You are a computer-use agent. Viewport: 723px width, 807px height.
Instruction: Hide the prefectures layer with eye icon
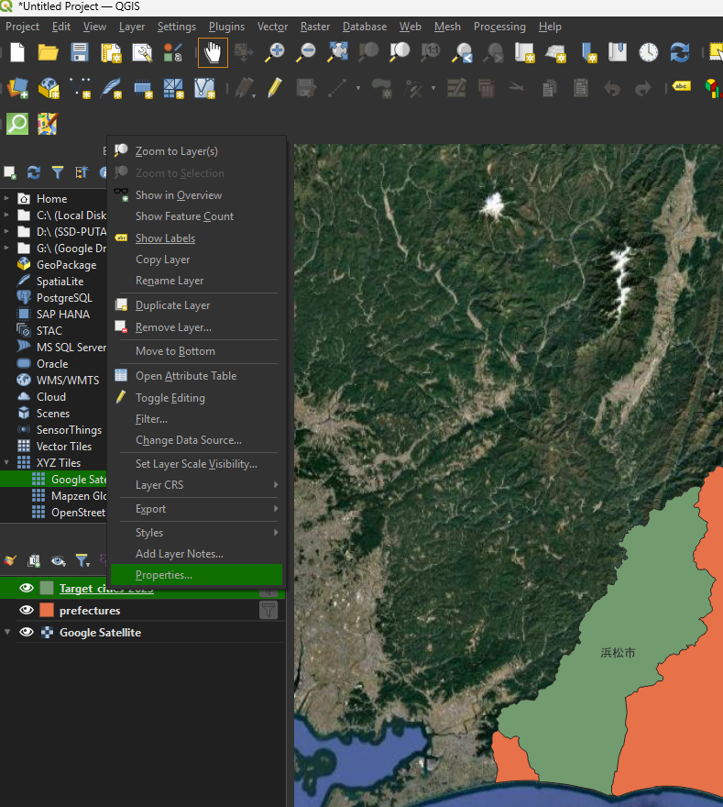click(x=27, y=611)
